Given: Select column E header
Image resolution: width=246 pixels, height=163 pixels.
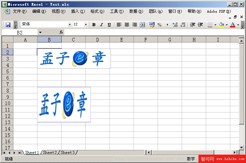Looking at the screenshot, I should (121, 40).
